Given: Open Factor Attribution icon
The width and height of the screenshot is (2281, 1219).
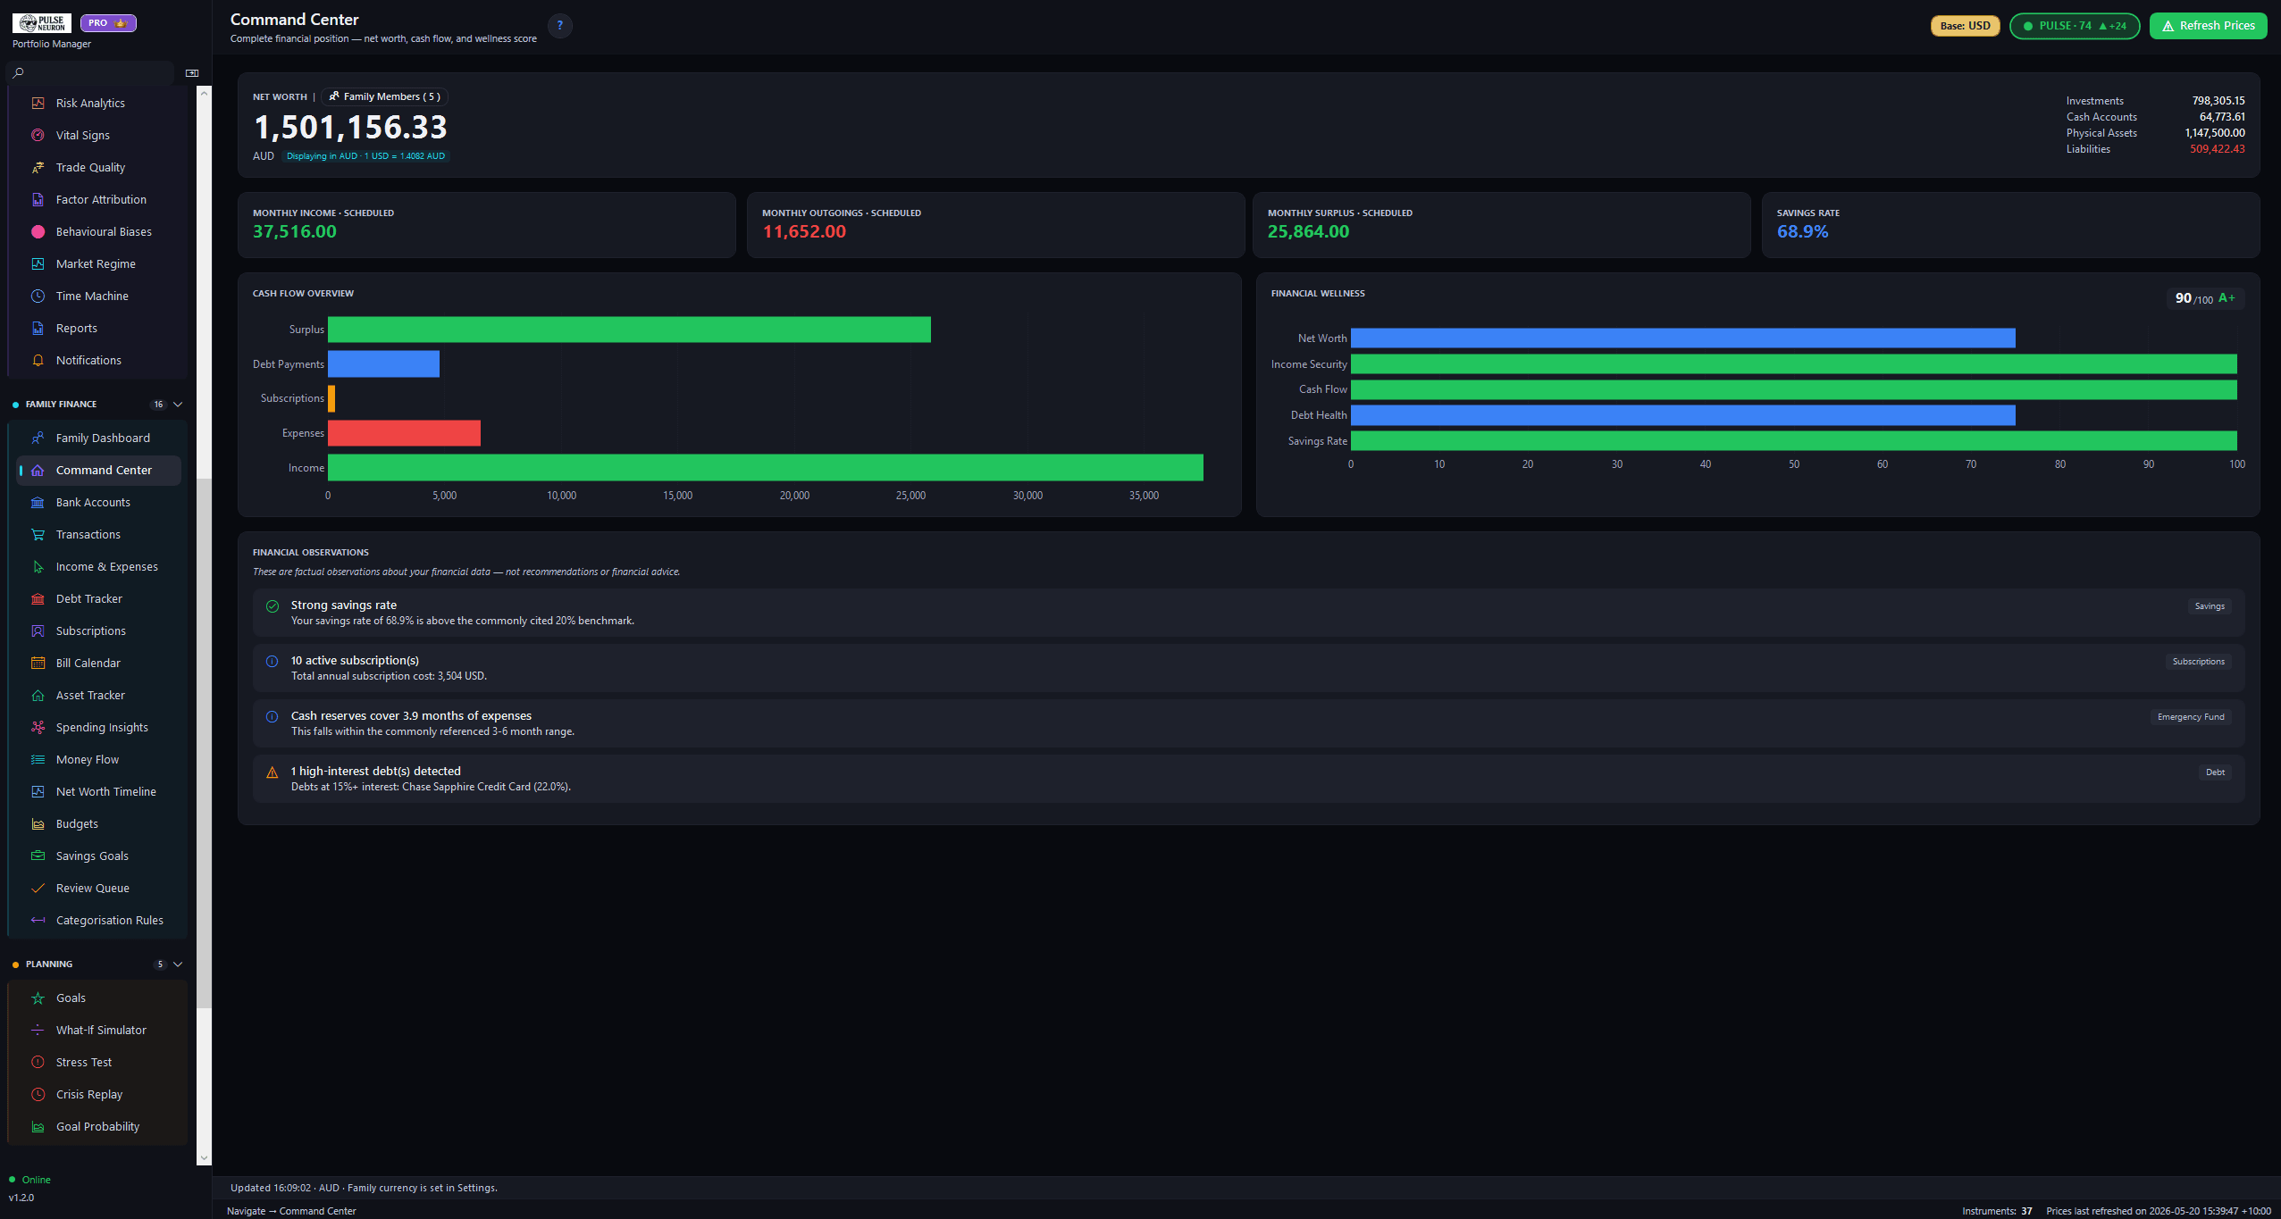Looking at the screenshot, I should [38, 199].
